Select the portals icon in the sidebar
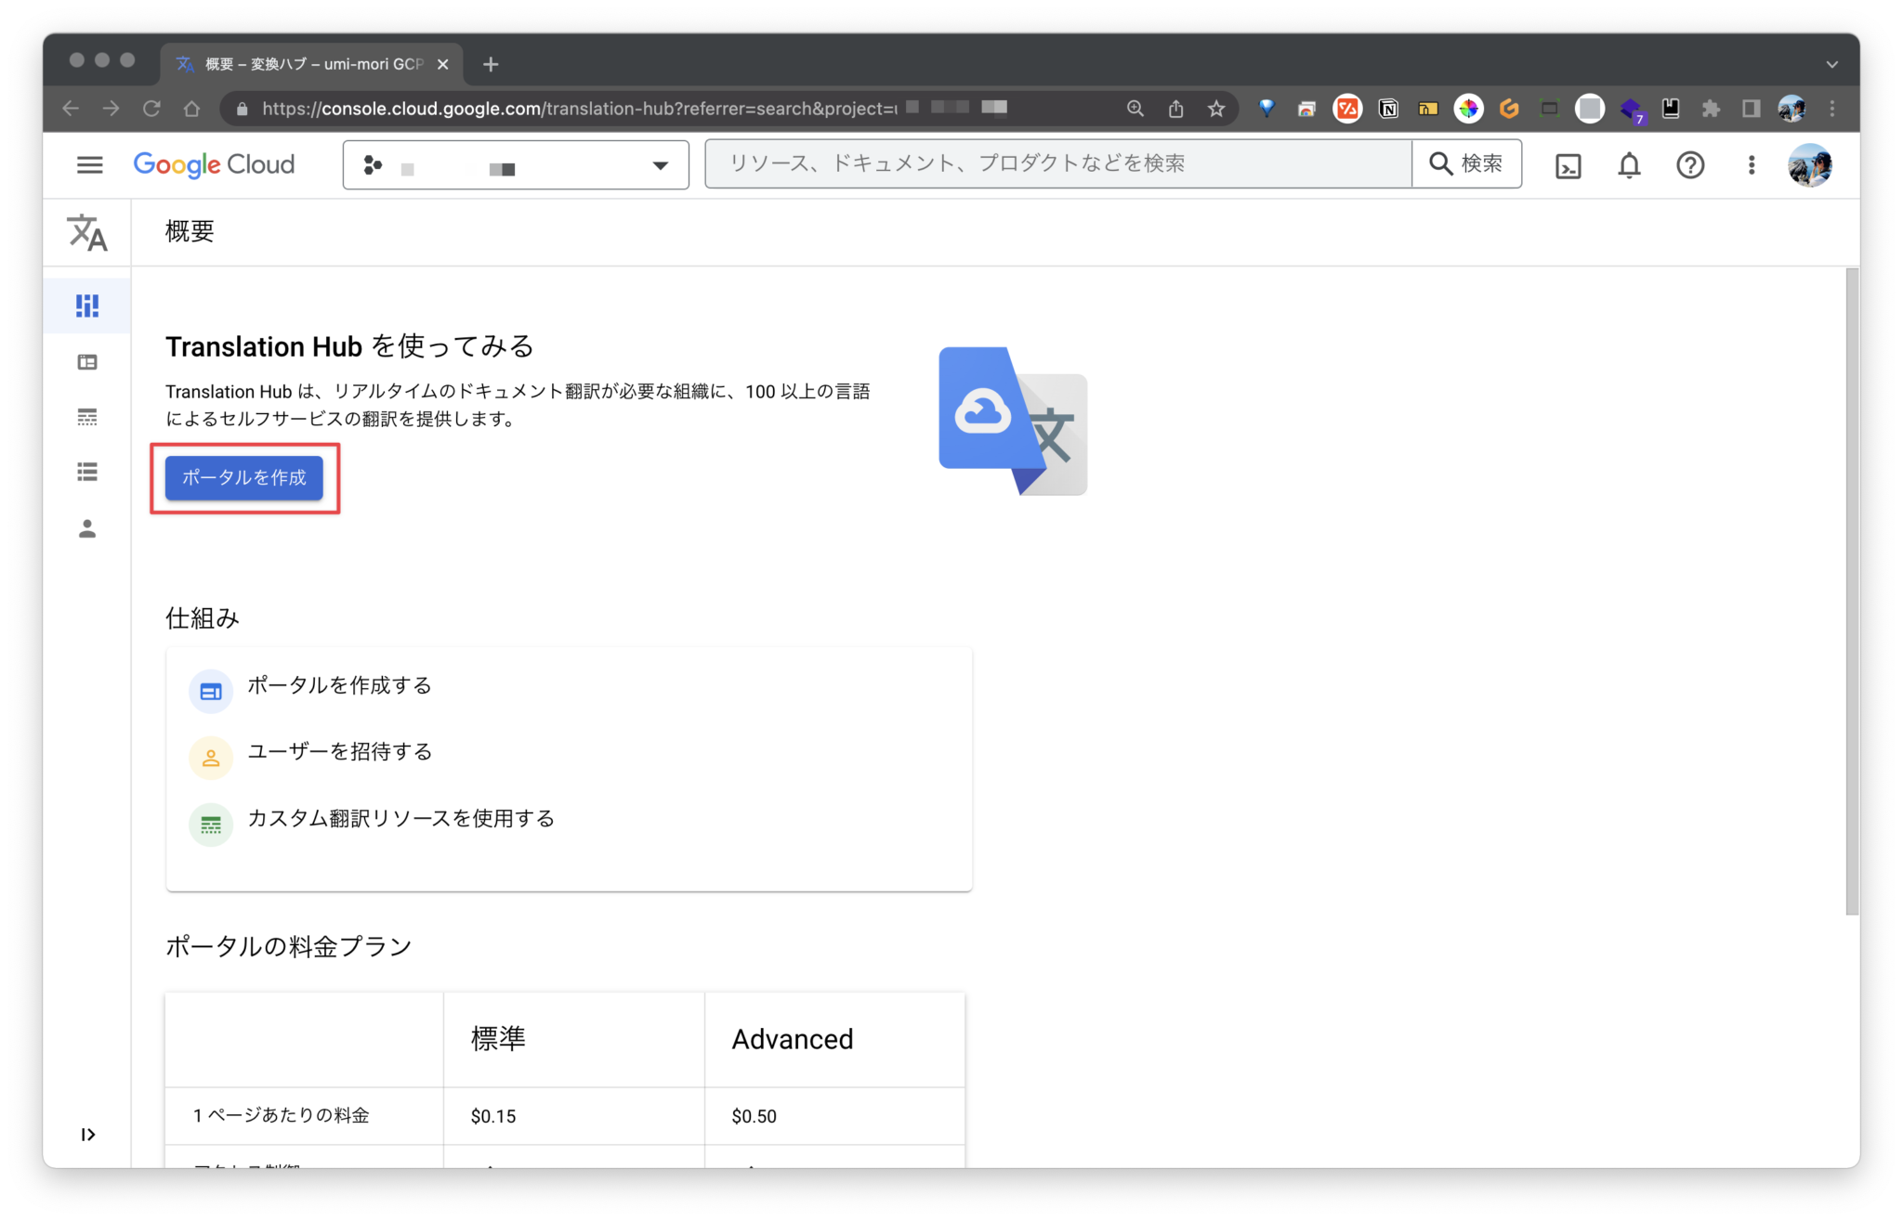 [87, 361]
